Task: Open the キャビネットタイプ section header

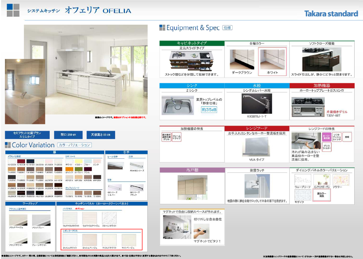Action: [x=192, y=43]
